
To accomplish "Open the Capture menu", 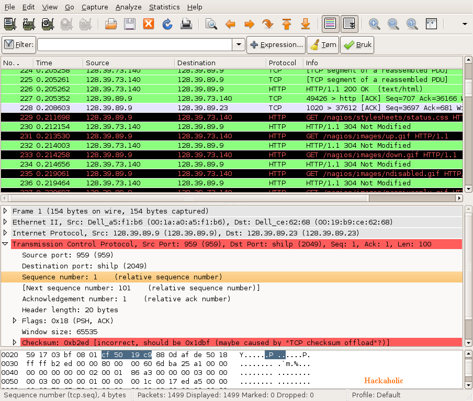I will pos(95,7).
